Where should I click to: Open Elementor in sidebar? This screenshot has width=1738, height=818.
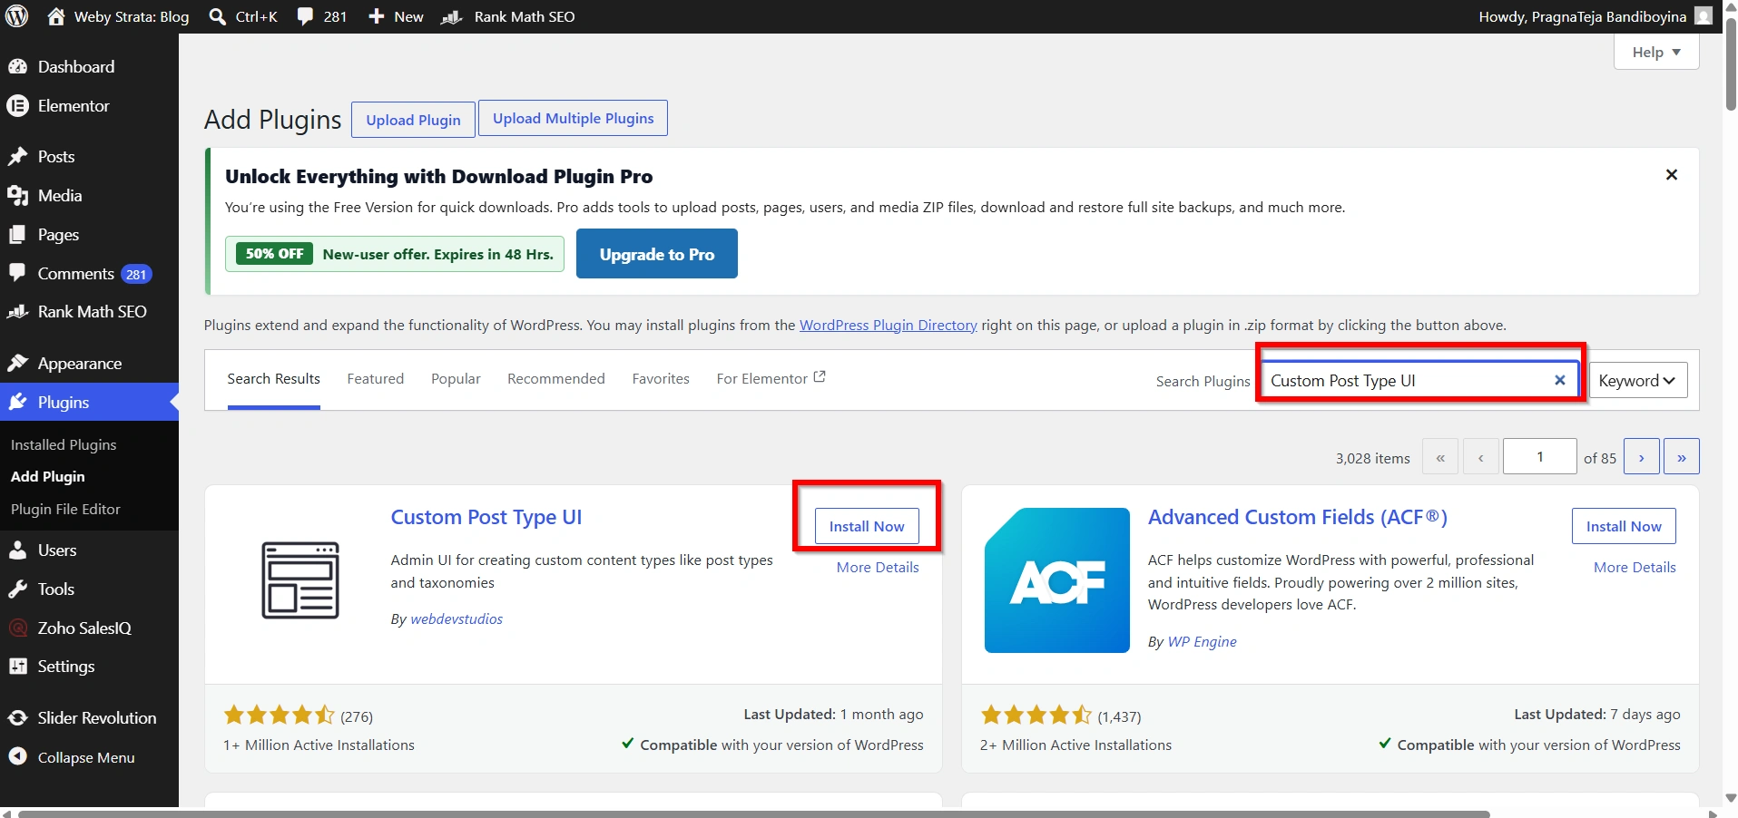[89, 106]
